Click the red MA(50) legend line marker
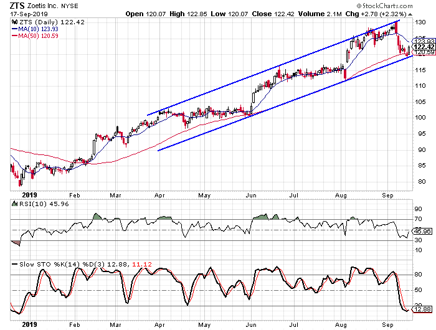Viewport: 436px width, 330px height. click(16, 37)
